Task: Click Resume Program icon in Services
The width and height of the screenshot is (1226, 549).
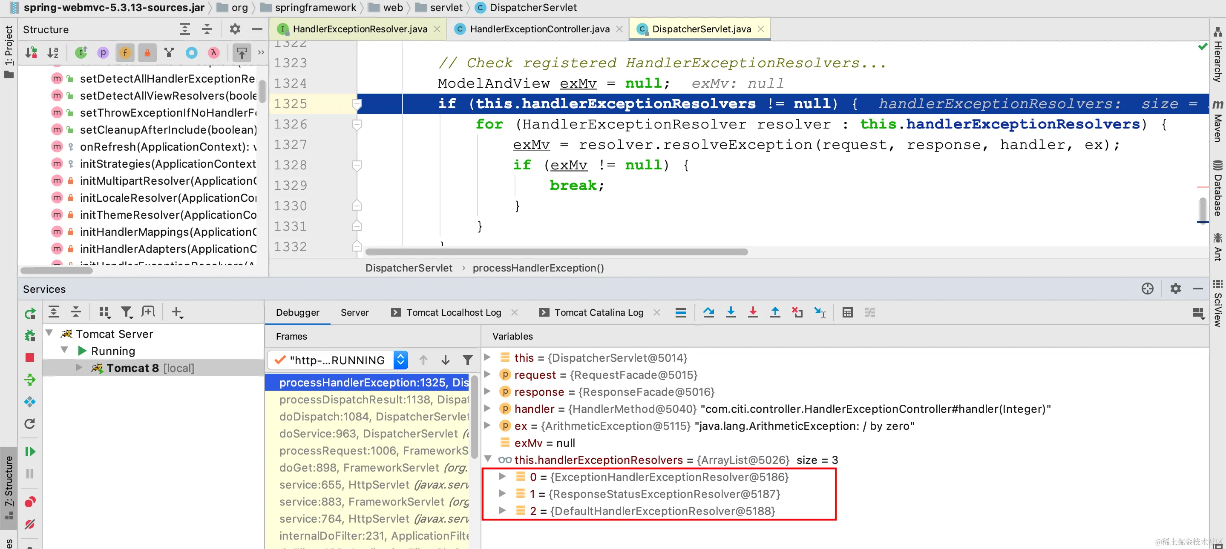Action: coord(29,451)
